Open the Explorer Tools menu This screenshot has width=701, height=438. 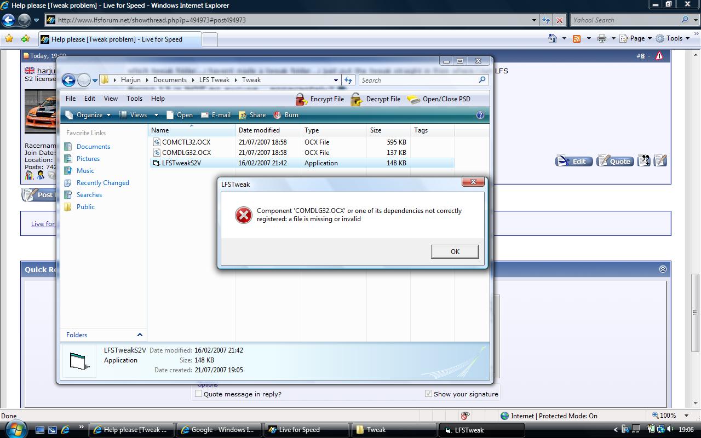tap(134, 99)
